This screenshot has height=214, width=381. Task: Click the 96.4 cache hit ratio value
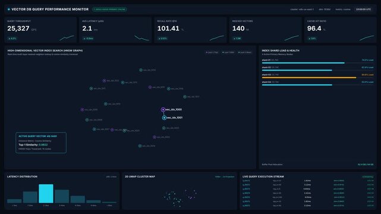click(x=314, y=29)
